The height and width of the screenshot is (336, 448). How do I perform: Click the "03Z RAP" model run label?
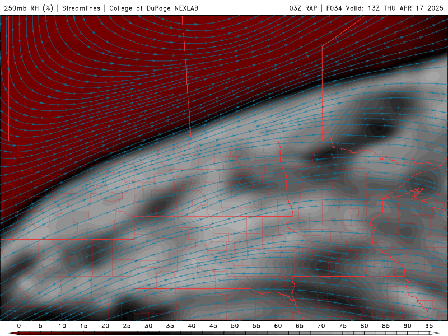pos(303,8)
